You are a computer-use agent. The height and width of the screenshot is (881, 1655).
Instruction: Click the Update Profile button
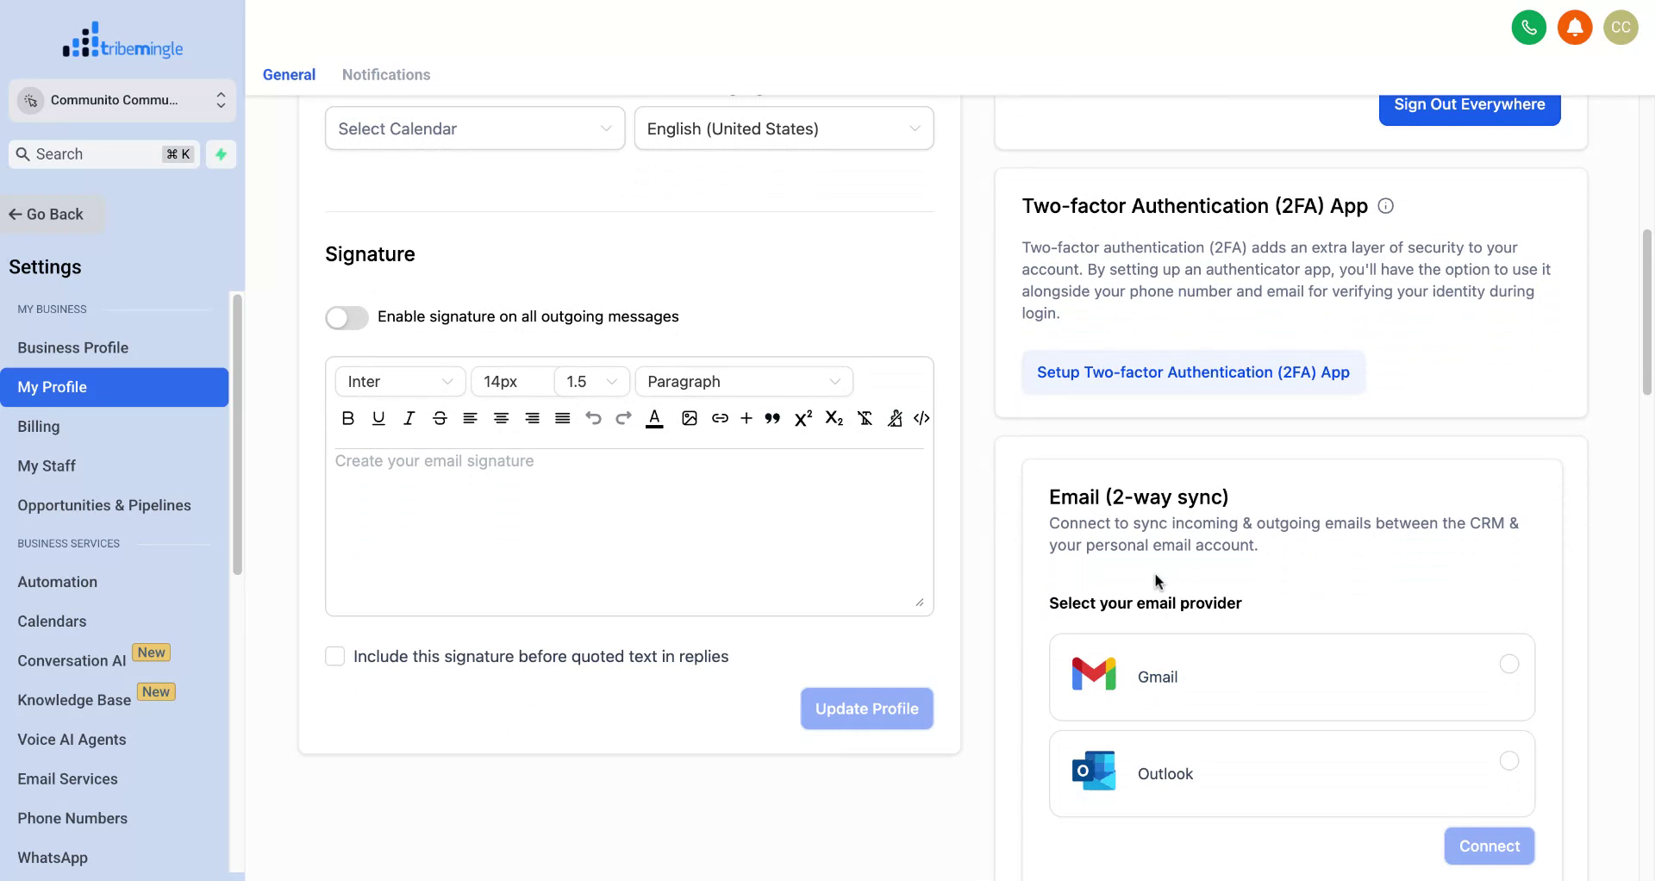(x=866, y=708)
